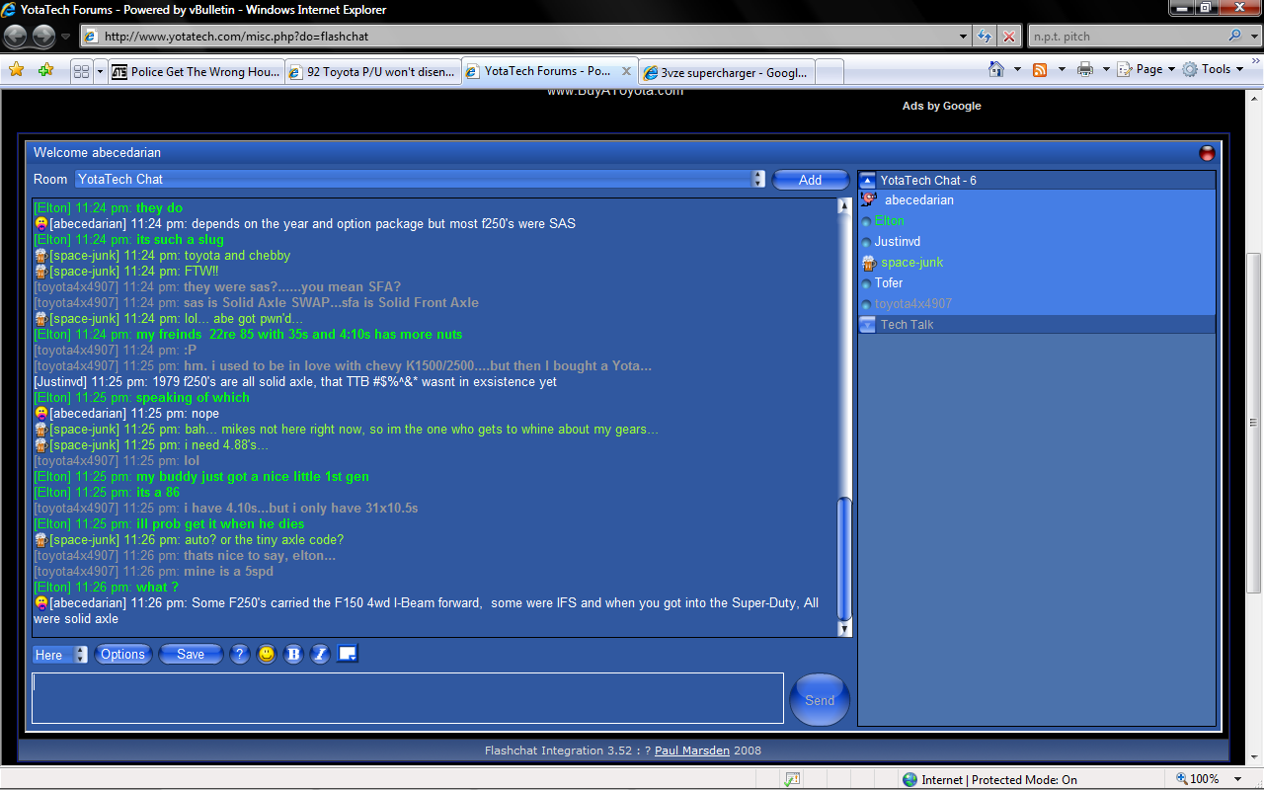Click the Add to Favorites icon

tap(45, 70)
